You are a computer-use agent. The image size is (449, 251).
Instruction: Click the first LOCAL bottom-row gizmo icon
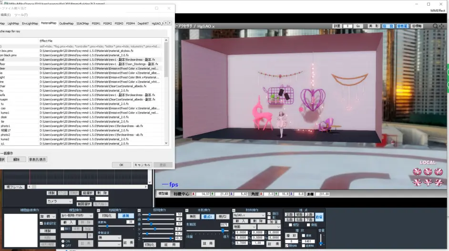(417, 182)
